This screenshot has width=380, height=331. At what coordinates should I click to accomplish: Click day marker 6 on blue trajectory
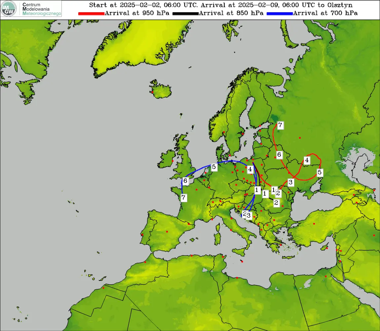coord(185,181)
